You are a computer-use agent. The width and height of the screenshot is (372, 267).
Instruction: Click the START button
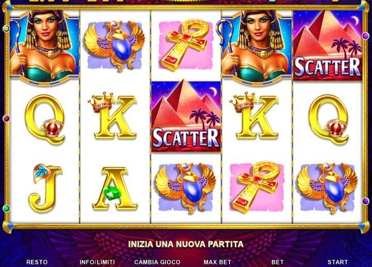tap(337, 262)
